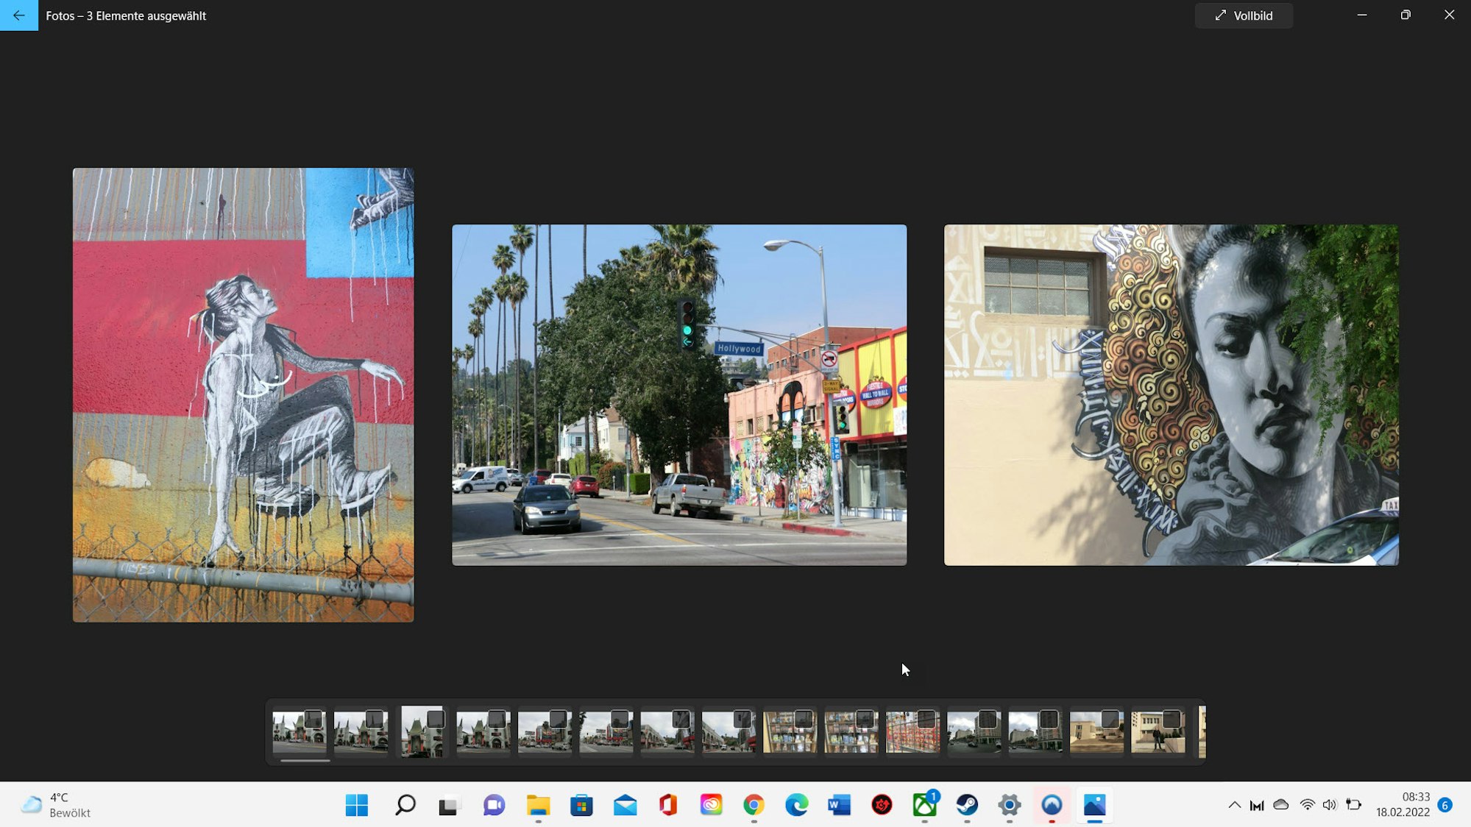The image size is (1471, 827).
Task: Click the back arrow in Fotos
Action: pyautogui.click(x=18, y=15)
